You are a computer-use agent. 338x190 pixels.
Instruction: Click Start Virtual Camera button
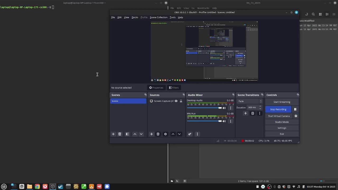(279, 116)
